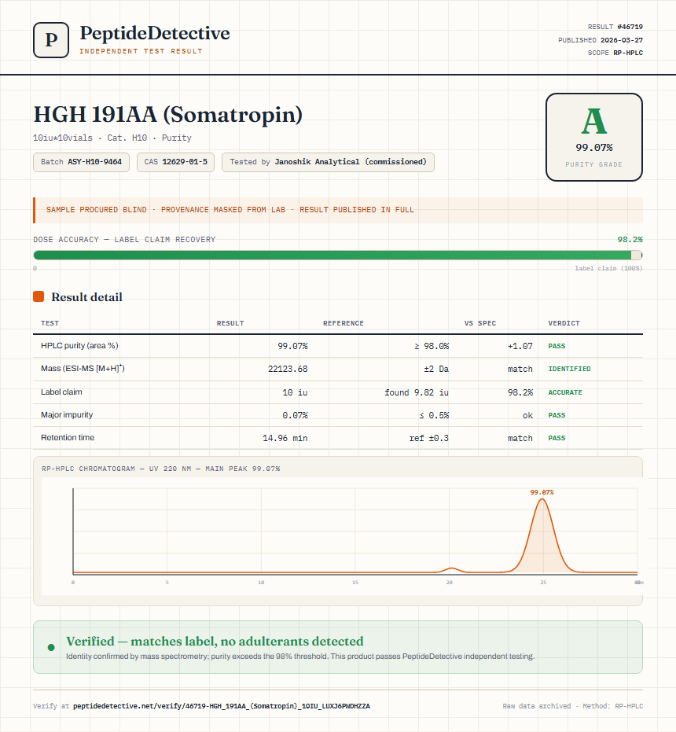
Task: Click the orange square beside Result detail
Action: (x=39, y=296)
